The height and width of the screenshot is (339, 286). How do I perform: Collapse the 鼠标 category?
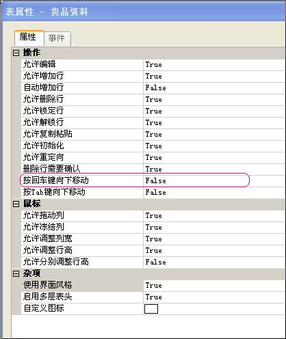(x=16, y=204)
